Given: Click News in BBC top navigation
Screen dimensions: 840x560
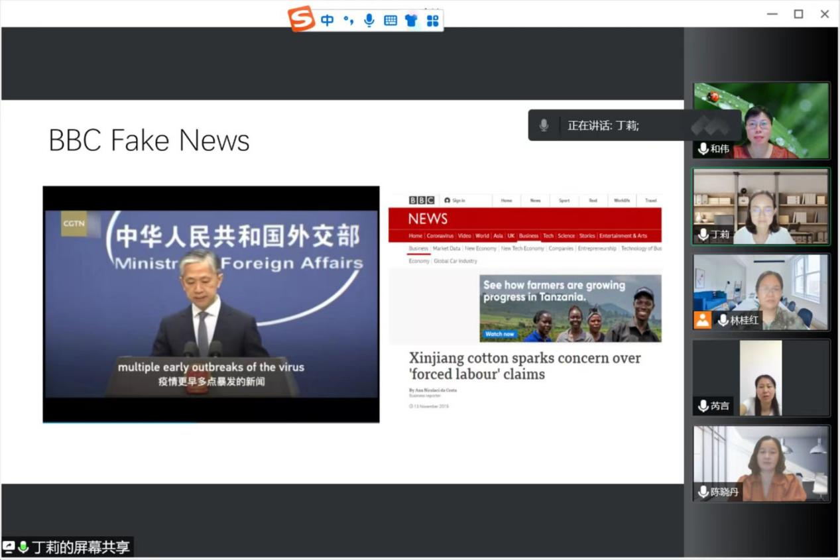Looking at the screenshot, I should coord(535,200).
